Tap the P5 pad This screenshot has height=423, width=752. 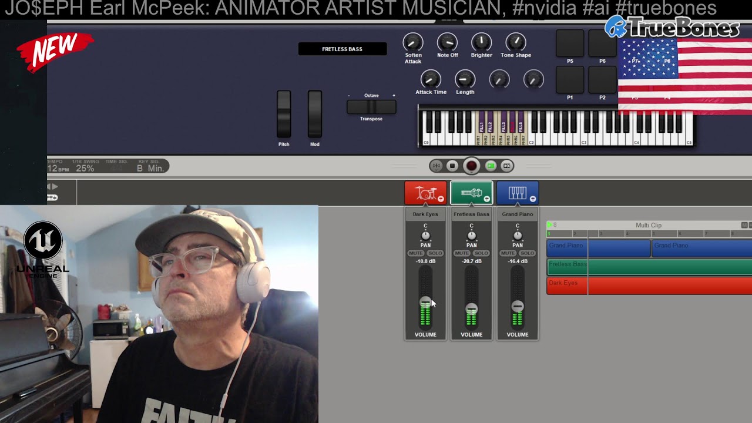pos(570,43)
